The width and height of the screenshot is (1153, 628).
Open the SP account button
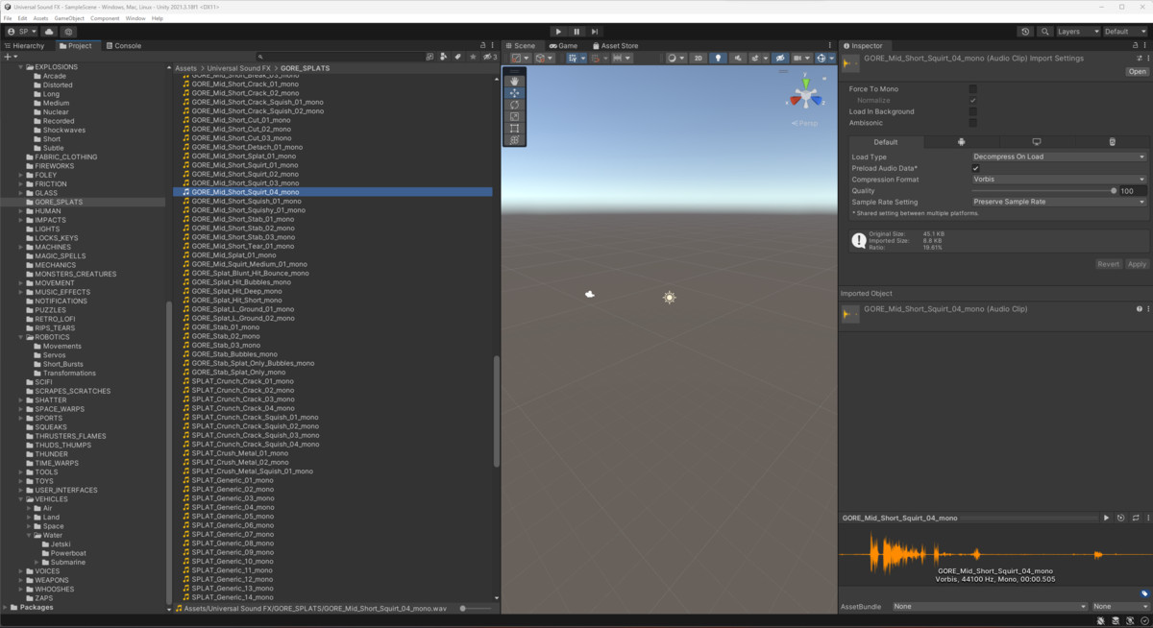(x=21, y=32)
